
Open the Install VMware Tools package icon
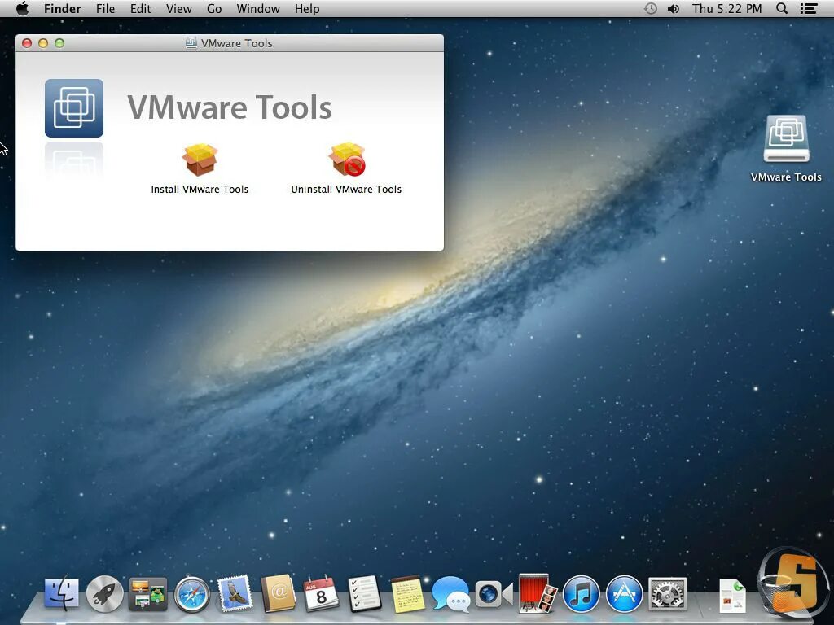click(200, 160)
